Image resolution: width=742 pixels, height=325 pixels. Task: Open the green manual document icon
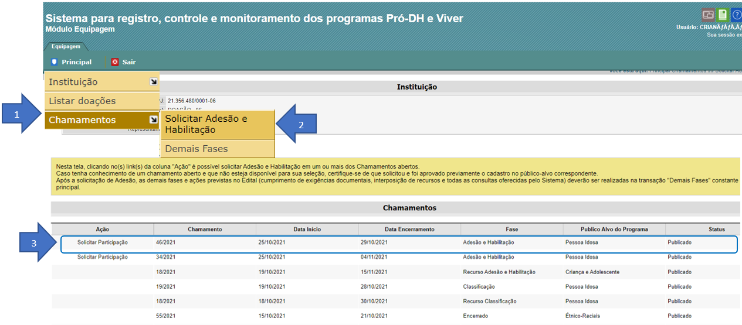point(723,15)
